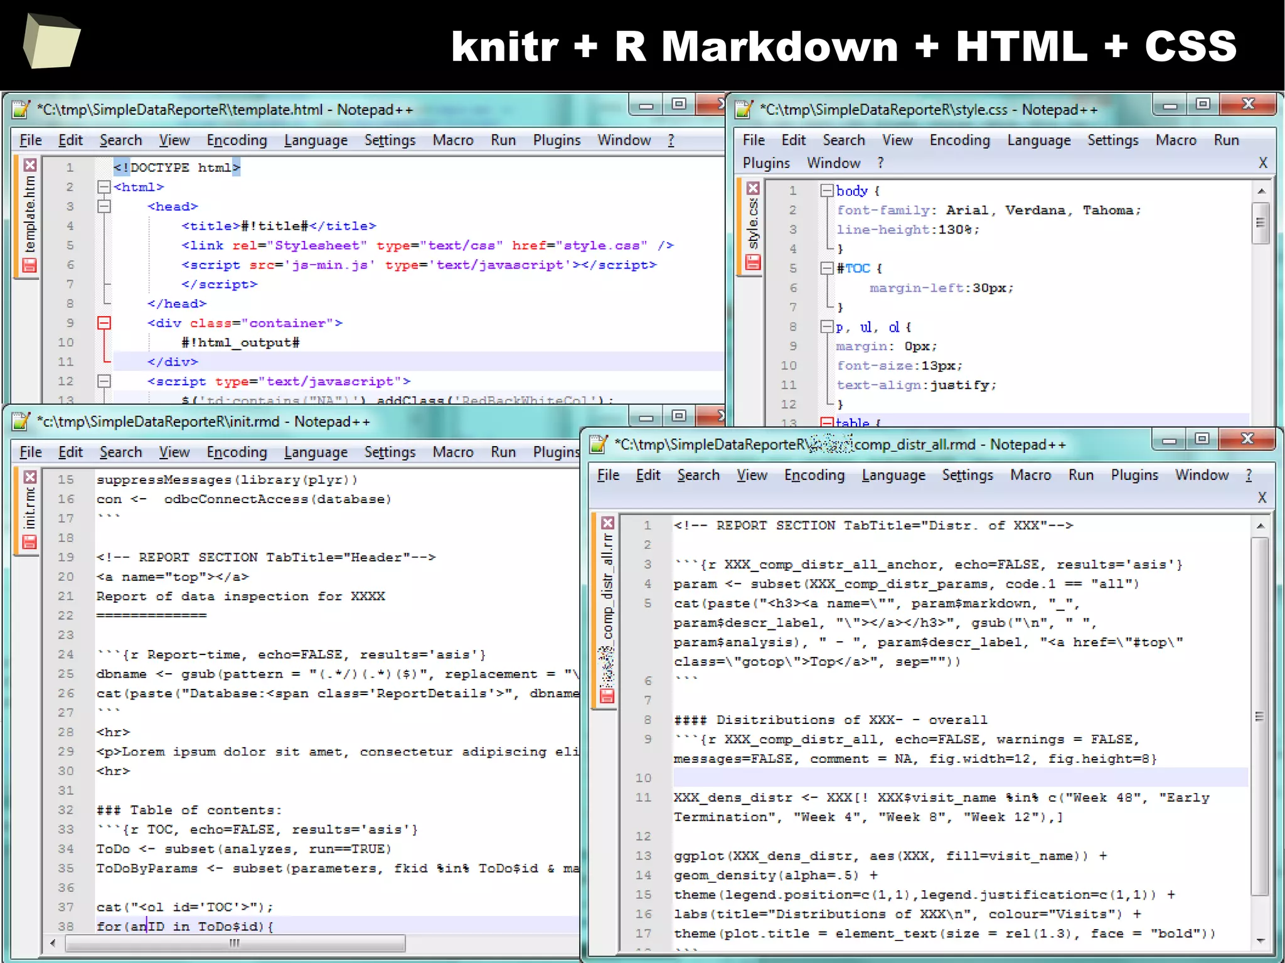Click the vertical scrollbar thumb in style.css editor
1285x963 pixels.
1261,223
